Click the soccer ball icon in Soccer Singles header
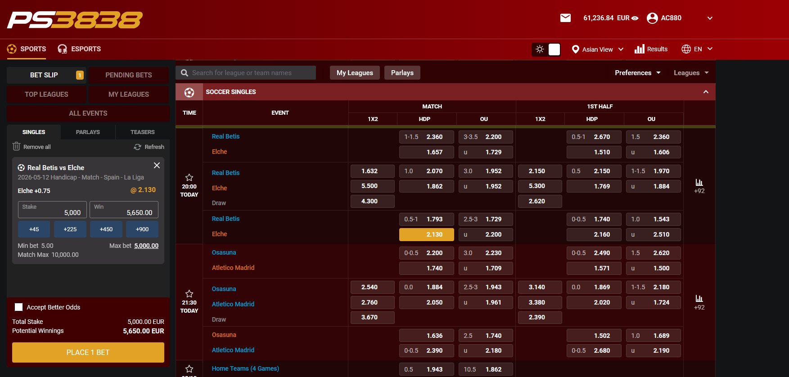The image size is (789, 377). point(189,92)
